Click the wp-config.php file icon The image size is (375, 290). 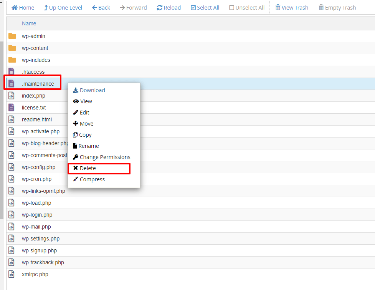12,167
